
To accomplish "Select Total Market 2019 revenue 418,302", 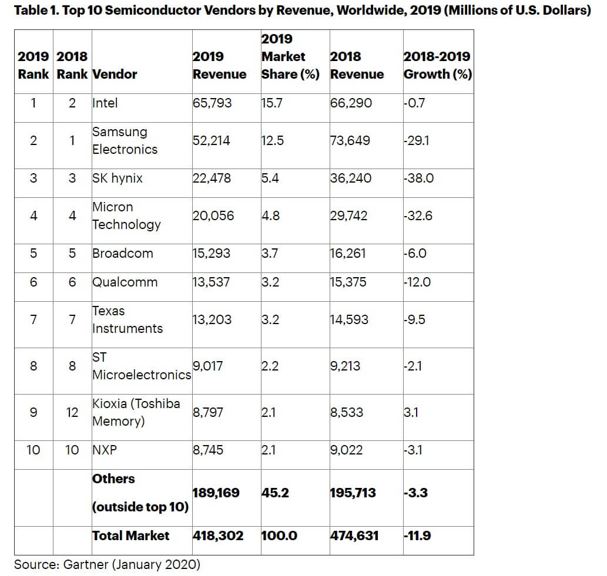I will tap(218, 535).
